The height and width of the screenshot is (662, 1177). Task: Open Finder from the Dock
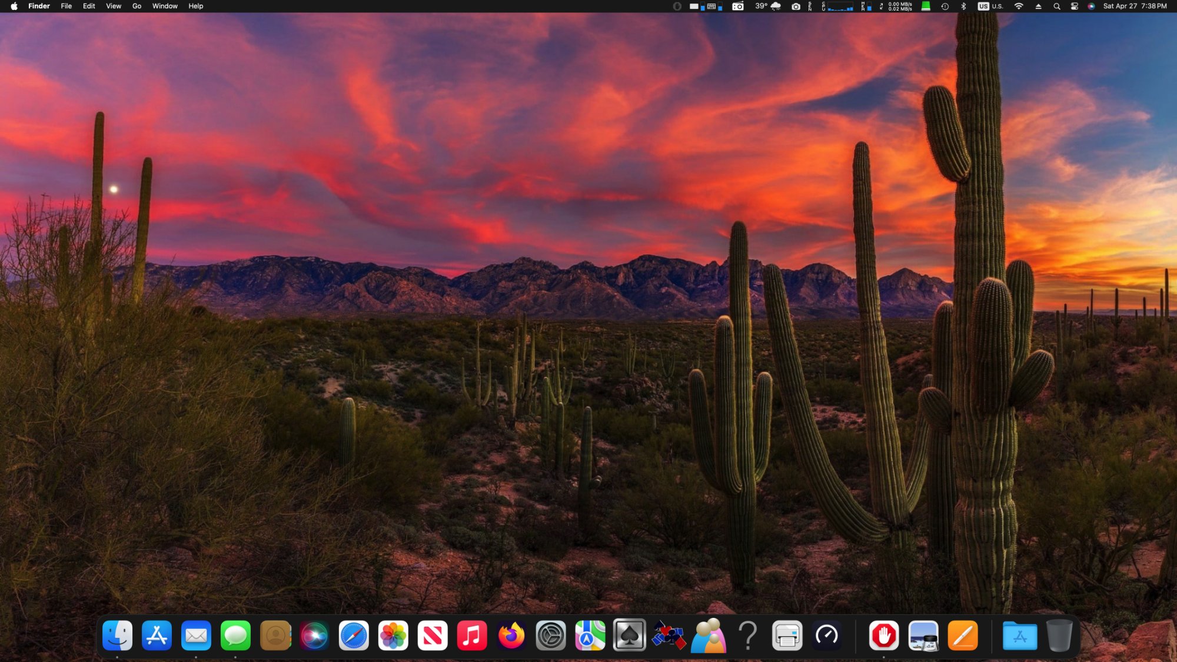(117, 636)
